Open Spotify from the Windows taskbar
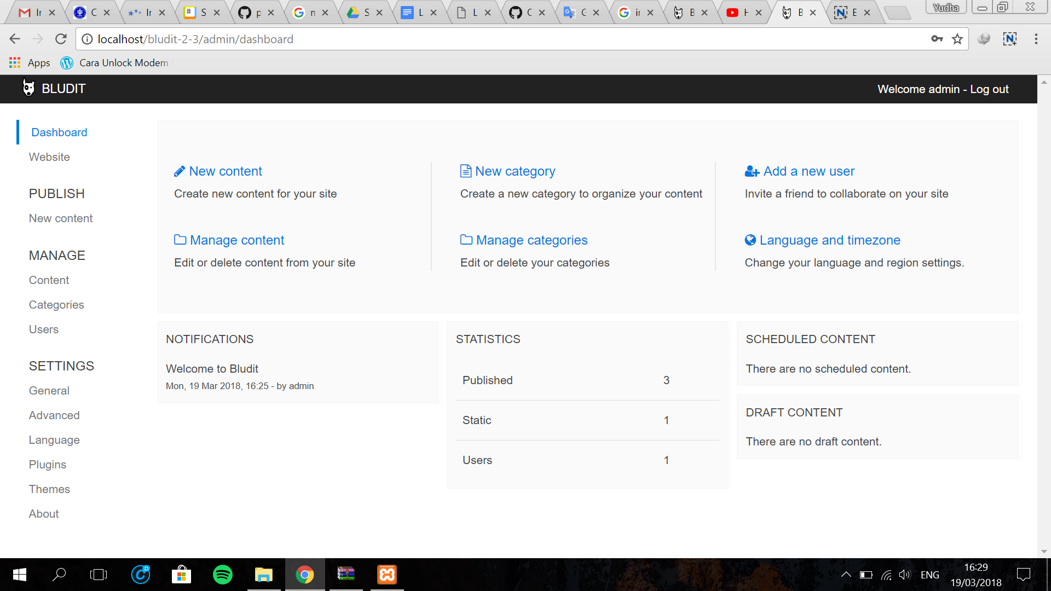Viewport: 1051px width, 591px height. (222, 575)
